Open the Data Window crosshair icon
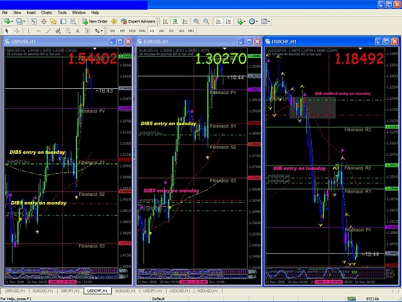Viewport: 402px width, 302px height. pos(44,21)
